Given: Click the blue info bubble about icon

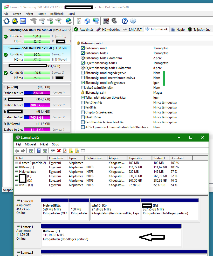Looking at the screenshot, I should (x=133, y=21).
